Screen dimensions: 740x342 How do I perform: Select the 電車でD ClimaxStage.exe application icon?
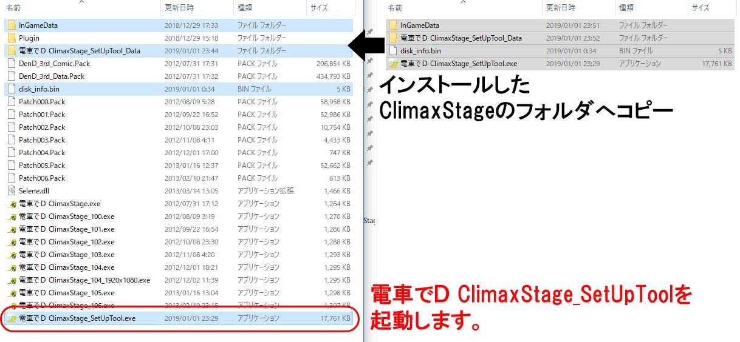tap(12, 204)
